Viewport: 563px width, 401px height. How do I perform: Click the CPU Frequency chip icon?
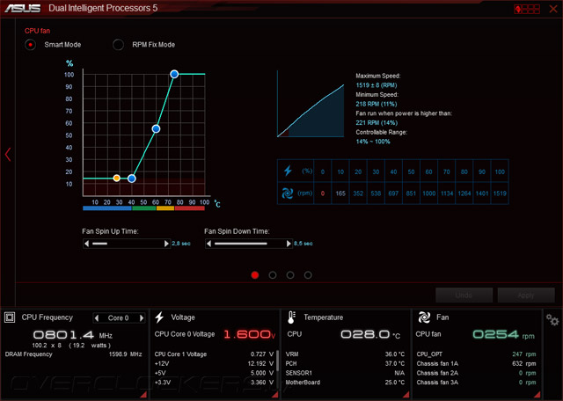pyautogui.click(x=10, y=317)
